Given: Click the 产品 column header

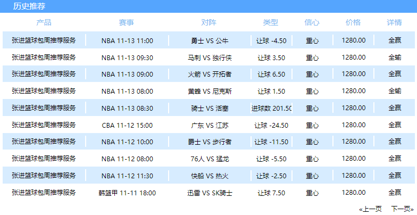Looking at the screenshot, I should pos(44,22).
